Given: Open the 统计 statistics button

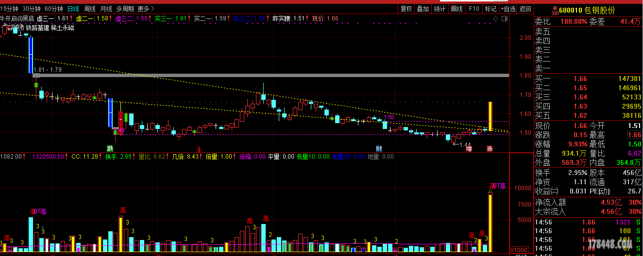Looking at the screenshot, I should [440, 9].
